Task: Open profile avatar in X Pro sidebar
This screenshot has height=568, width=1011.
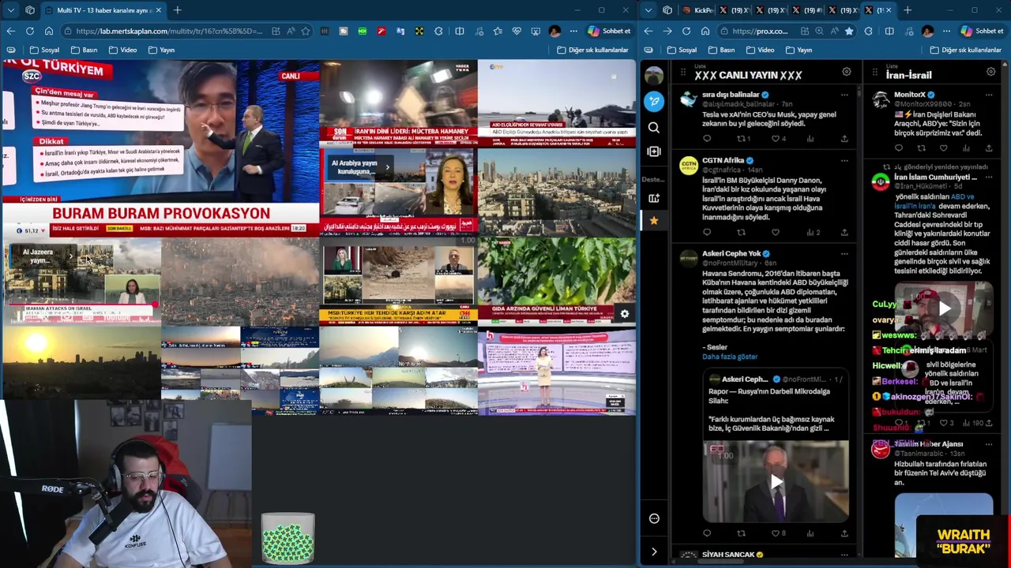Action: pyautogui.click(x=654, y=76)
